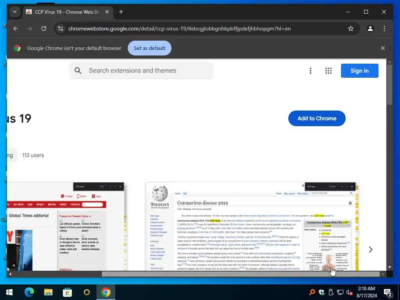The height and width of the screenshot is (300, 400).
Task: Click the vertical scrollbar thumb
Action: click(x=389, y=85)
